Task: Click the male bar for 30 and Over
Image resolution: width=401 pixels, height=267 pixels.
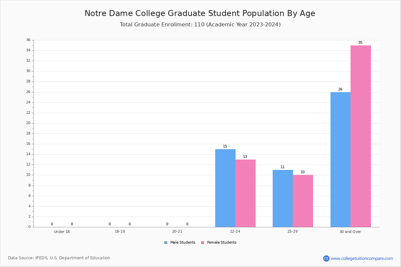Action: [341, 160]
